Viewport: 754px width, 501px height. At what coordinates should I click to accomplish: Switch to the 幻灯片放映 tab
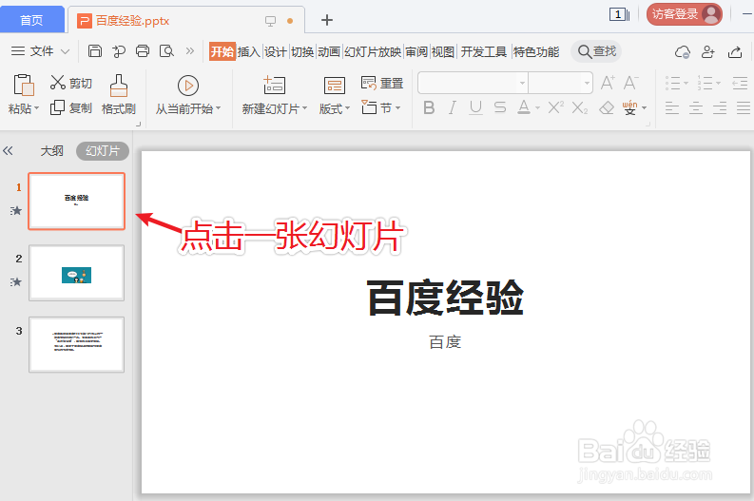pyautogui.click(x=373, y=51)
